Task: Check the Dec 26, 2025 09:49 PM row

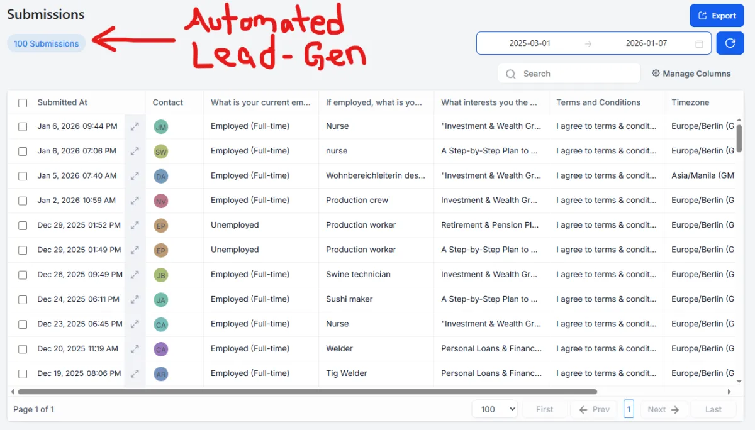Action: [23, 275]
